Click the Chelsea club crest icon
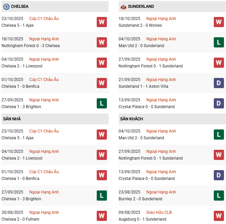This screenshot has height=224, width=226. (x=6, y=6)
